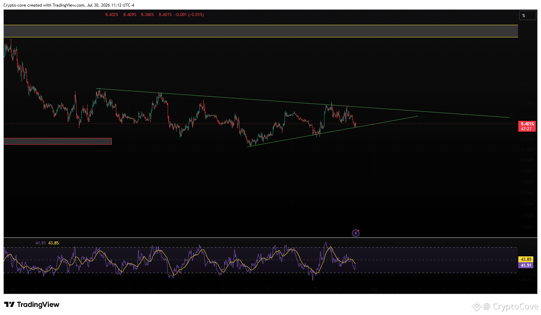The width and height of the screenshot is (541, 315).
Task: Click the Jul label on the time axis
Action: pos(13,289)
